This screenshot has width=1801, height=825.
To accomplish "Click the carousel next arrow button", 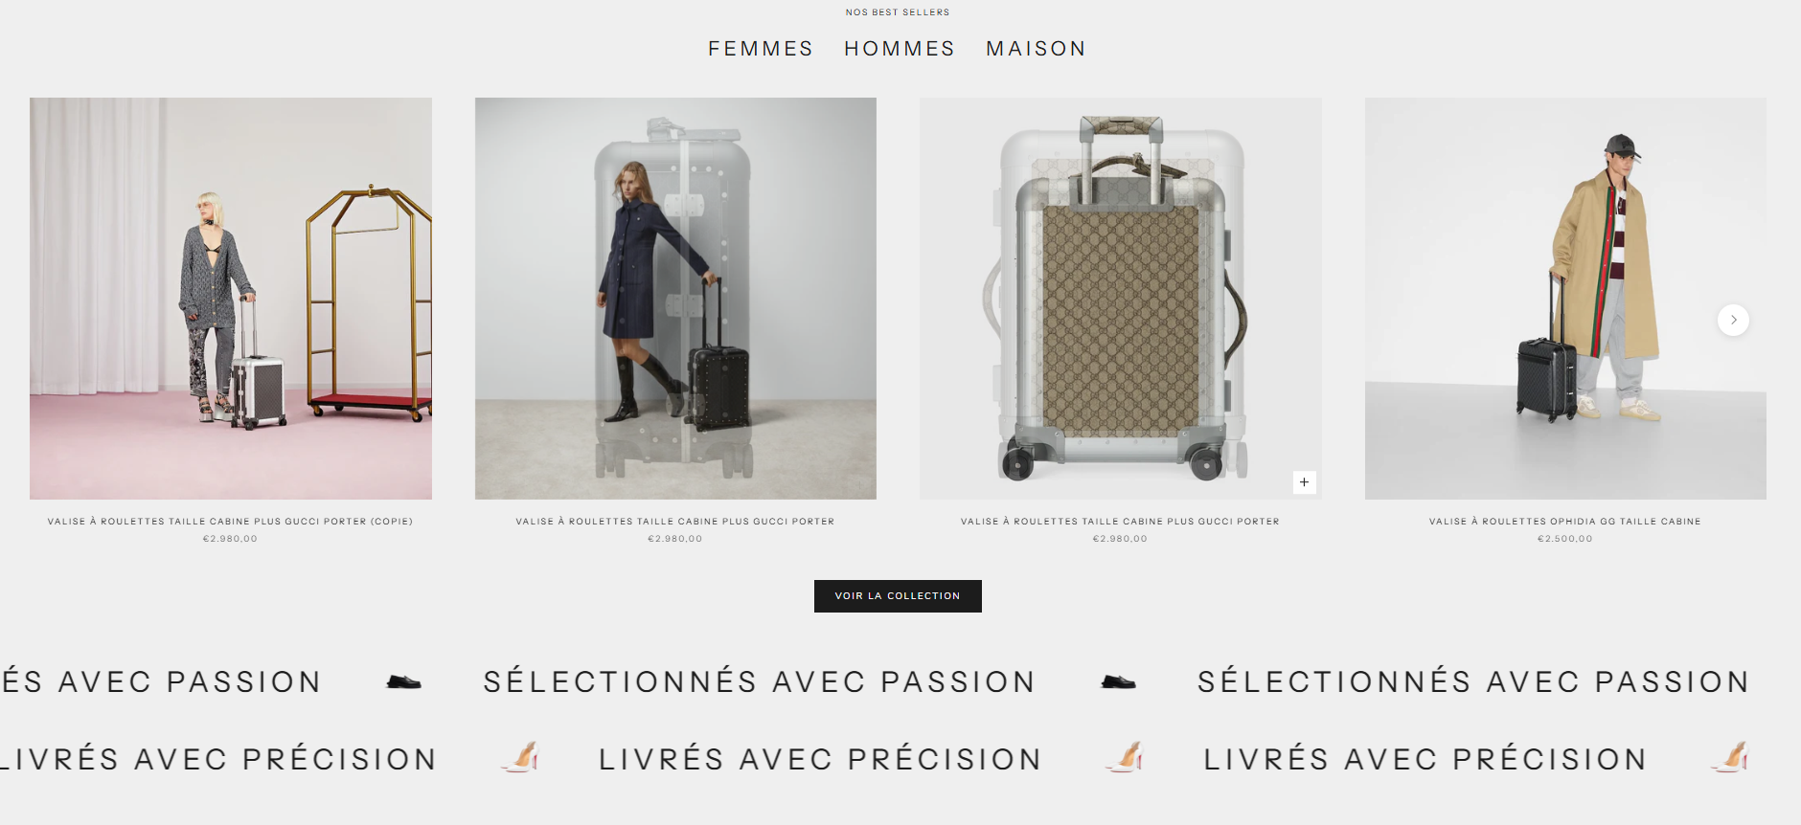I will coord(1733,320).
